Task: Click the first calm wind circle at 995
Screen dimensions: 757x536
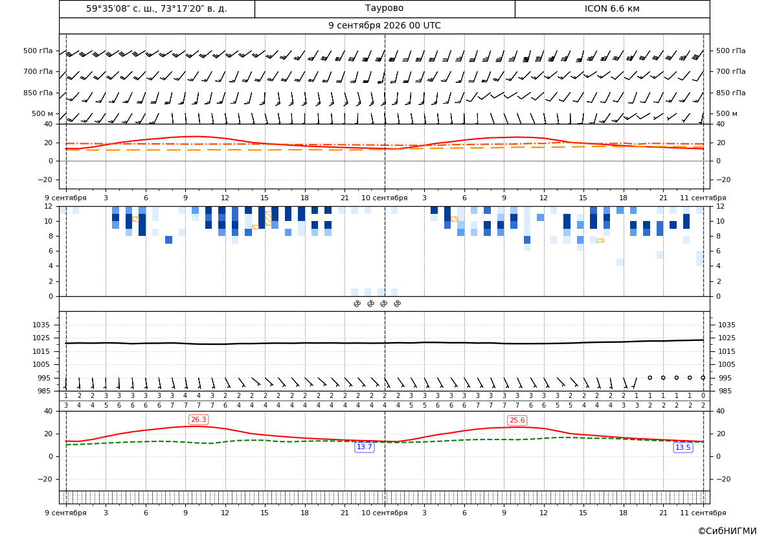Action: [x=650, y=377]
